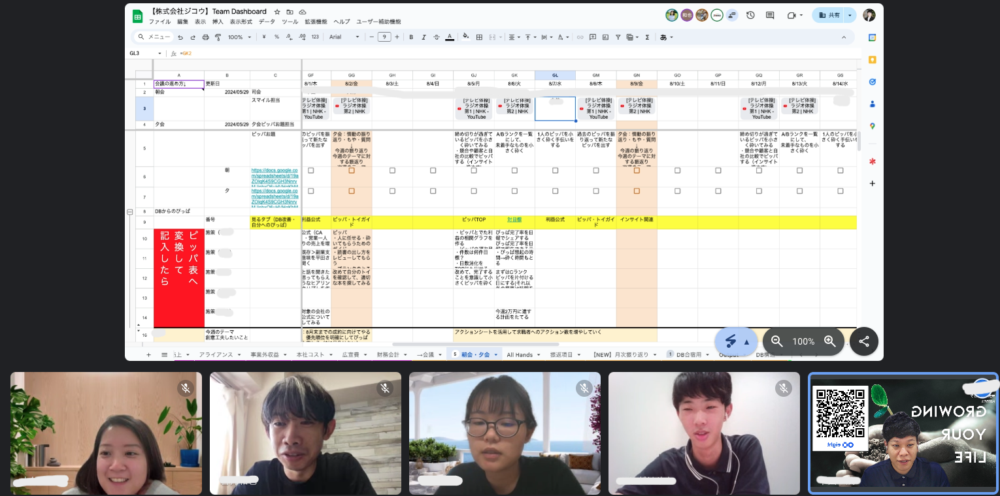Open the docs.google.com link in 朝 row
Screen dimensions: 1000x496
pos(275,178)
